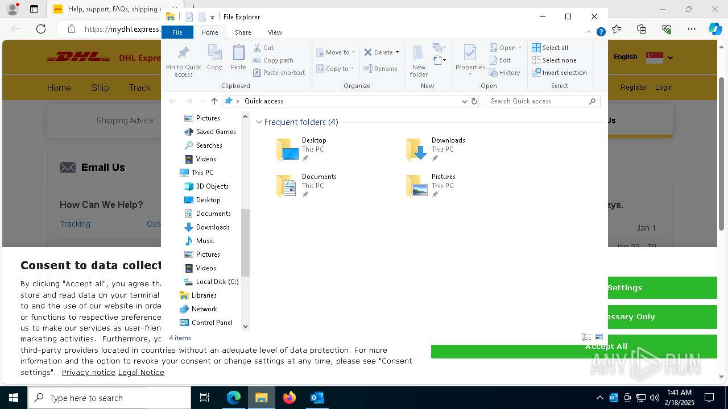Open the DHL Track menu
The image size is (728, 409).
[x=139, y=87]
